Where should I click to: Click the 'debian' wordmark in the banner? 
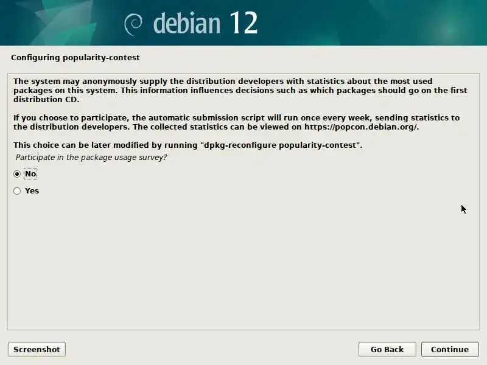pos(187,23)
